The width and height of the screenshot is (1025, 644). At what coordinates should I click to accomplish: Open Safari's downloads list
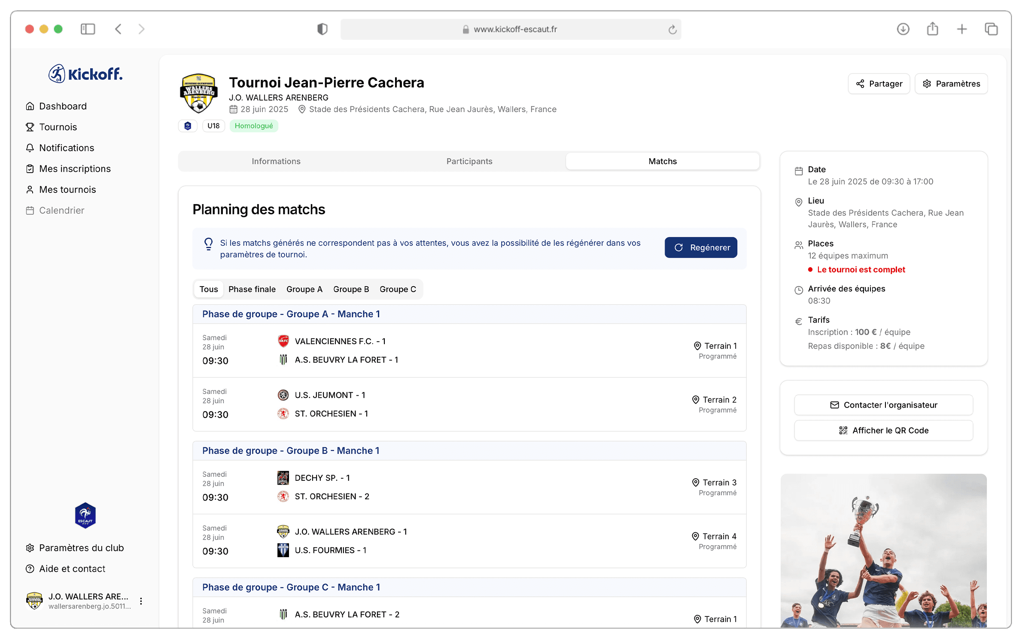(x=903, y=29)
